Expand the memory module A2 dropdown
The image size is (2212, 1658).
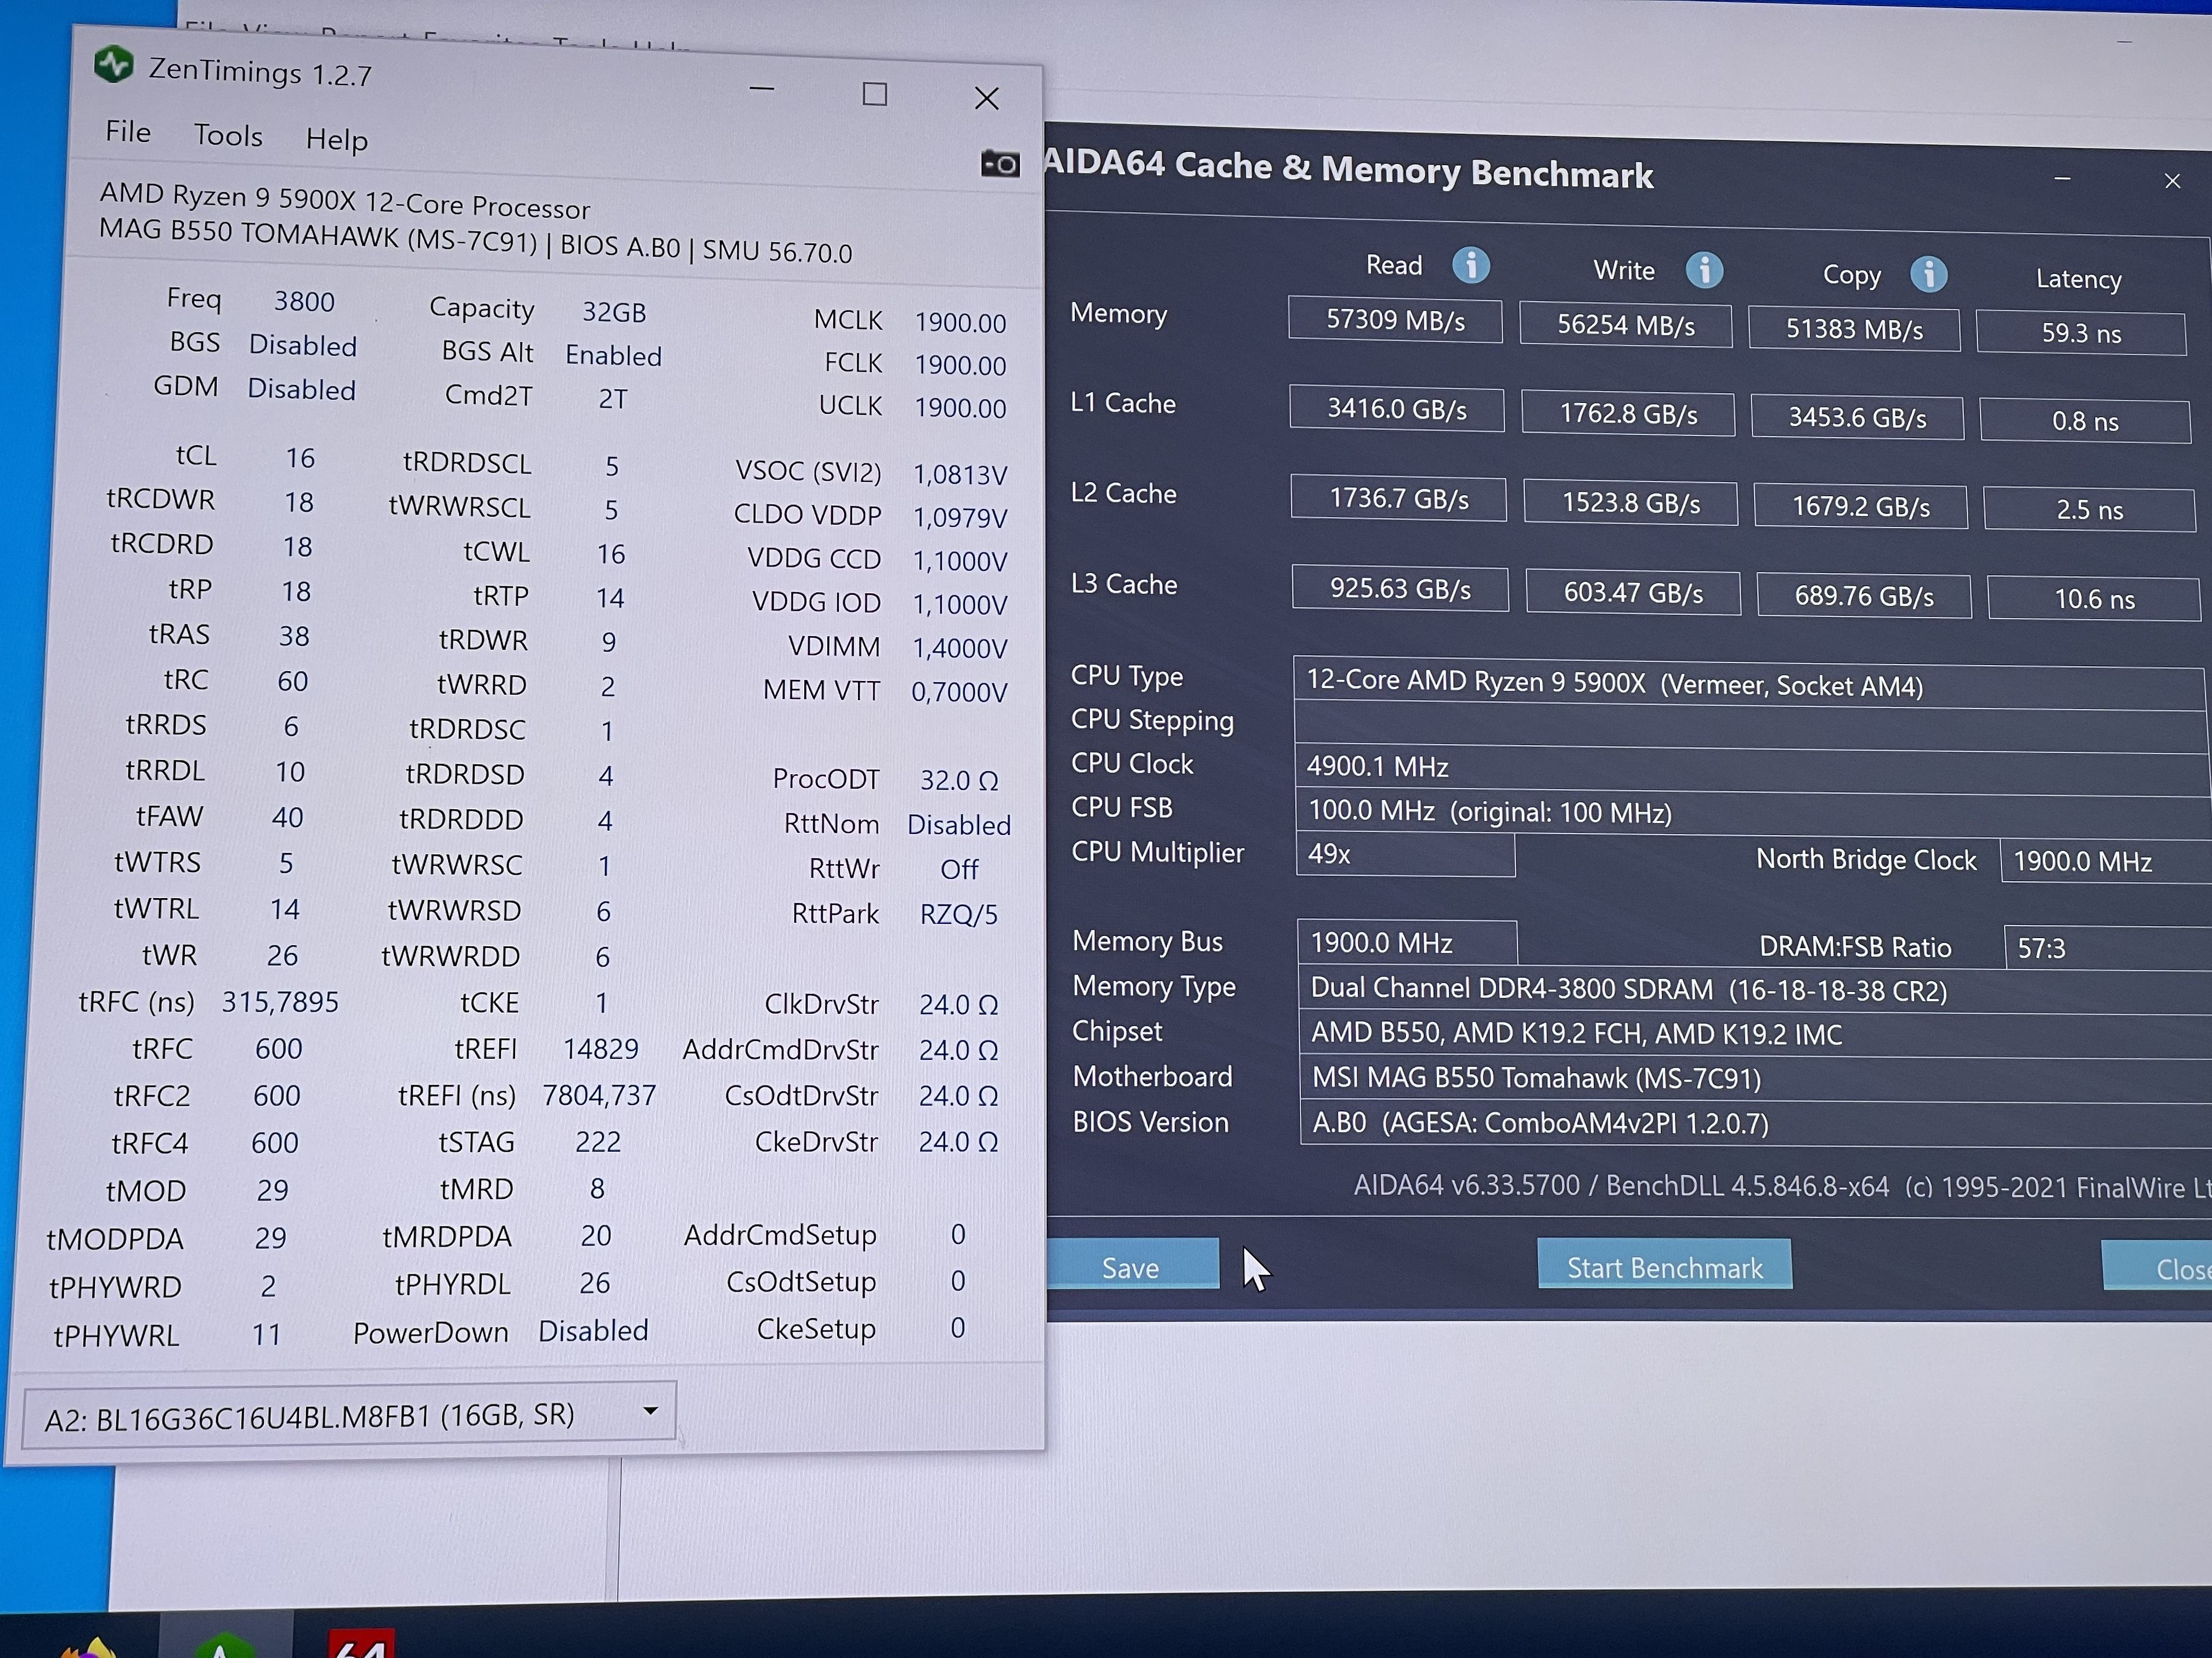point(348,1414)
